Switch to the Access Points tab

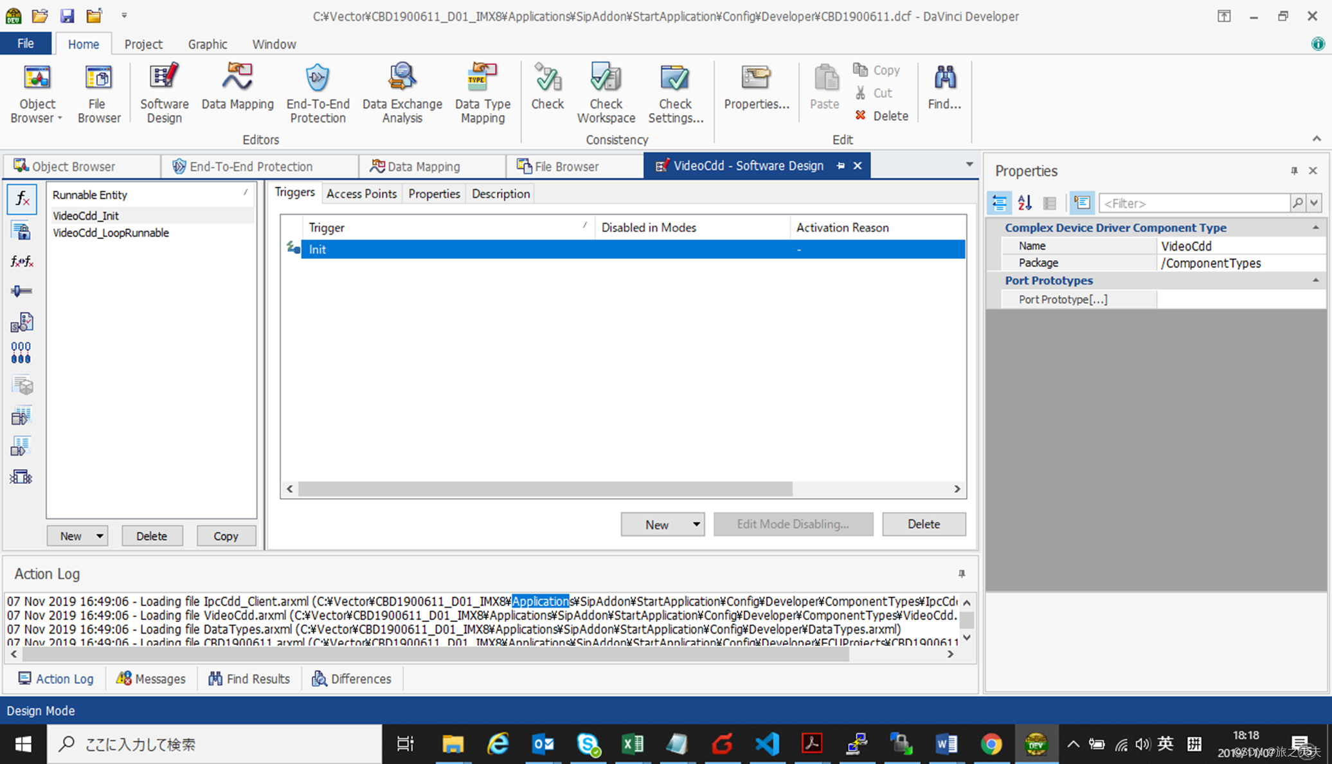(x=361, y=193)
